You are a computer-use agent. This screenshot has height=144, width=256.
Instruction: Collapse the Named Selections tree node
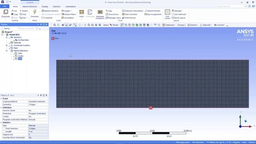(7, 51)
